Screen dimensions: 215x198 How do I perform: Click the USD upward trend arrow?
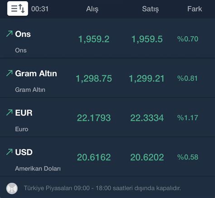10,152
